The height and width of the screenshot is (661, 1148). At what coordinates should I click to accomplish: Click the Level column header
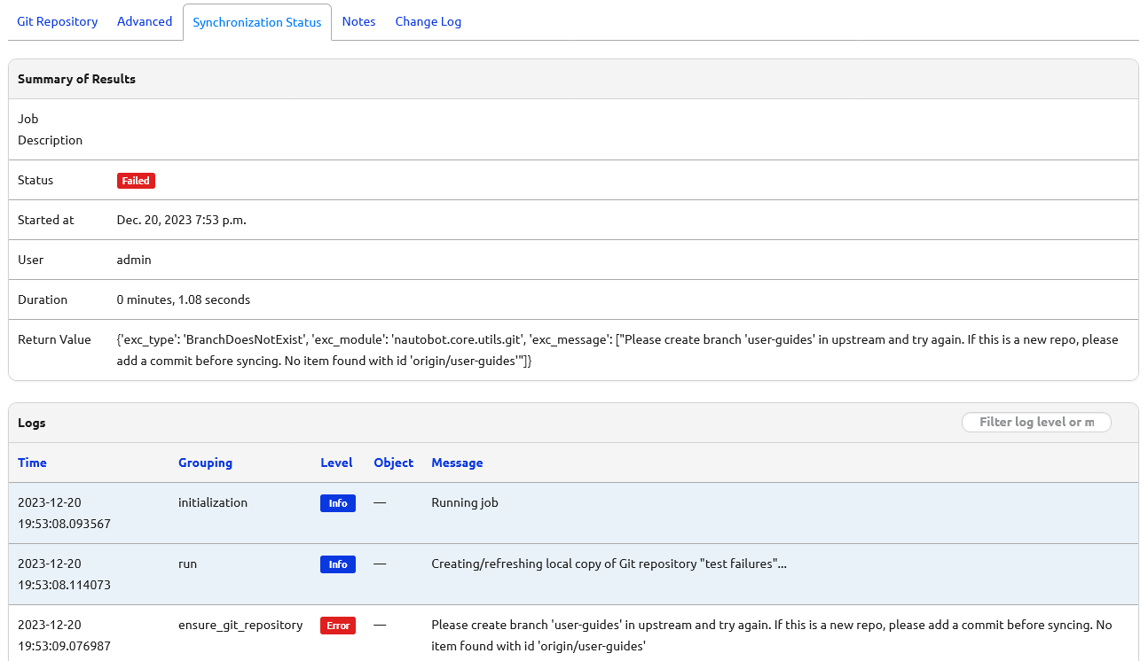[x=336, y=463]
